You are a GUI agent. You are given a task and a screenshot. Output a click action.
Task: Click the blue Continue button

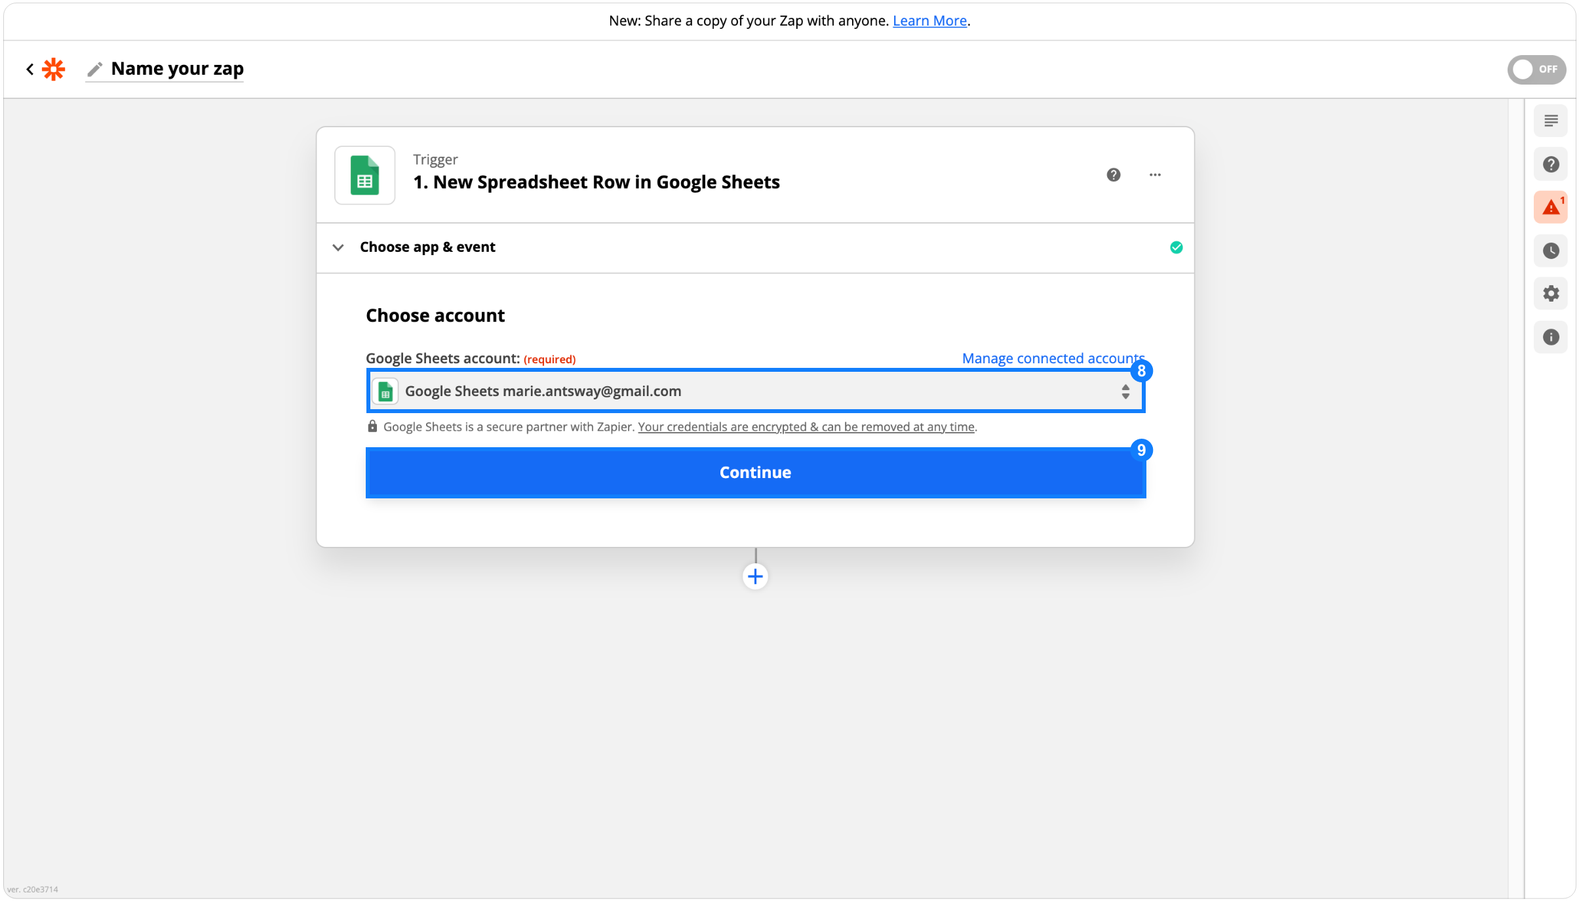755,473
